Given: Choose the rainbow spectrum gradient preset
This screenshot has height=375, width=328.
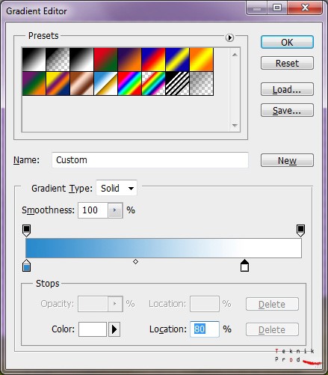Looking at the screenshot, I should tap(129, 84).
